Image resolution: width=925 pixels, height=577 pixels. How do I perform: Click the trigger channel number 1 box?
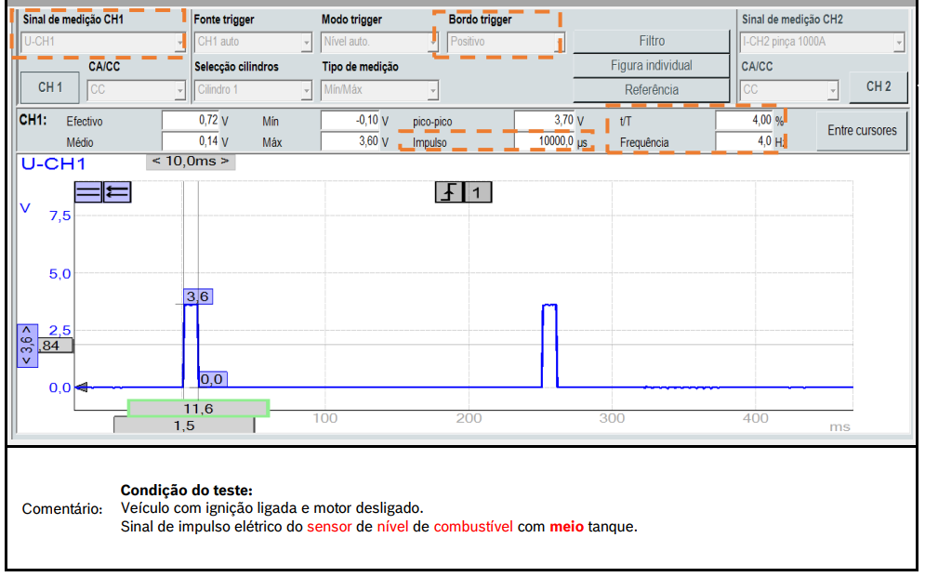tap(478, 192)
